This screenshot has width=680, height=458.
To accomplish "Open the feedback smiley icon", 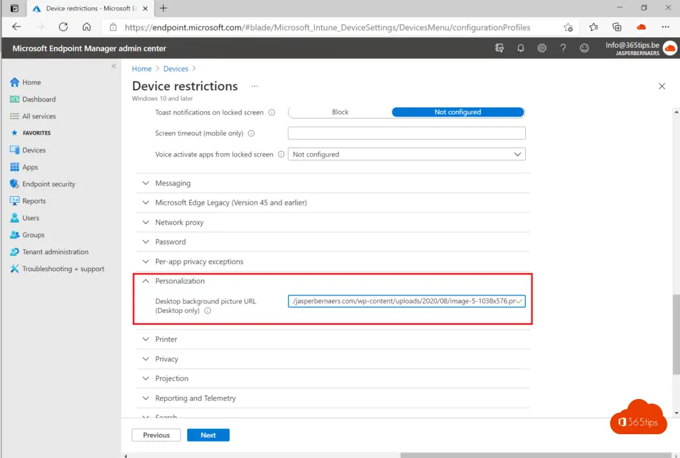I will click(584, 48).
